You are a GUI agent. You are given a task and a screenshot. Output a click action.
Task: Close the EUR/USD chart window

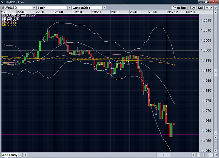pyautogui.click(x=214, y=2)
